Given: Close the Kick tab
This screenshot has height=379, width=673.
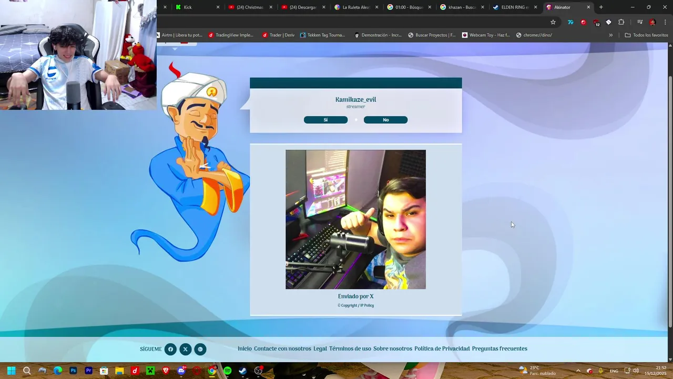Looking at the screenshot, I should click(218, 7).
